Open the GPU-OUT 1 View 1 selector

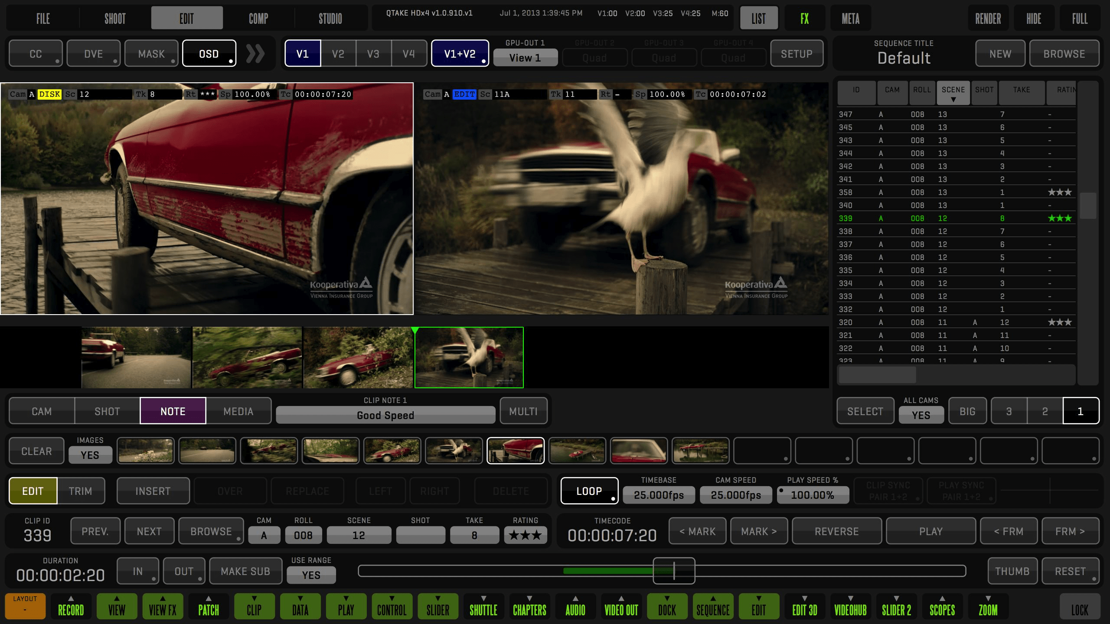tap(525, 58)
